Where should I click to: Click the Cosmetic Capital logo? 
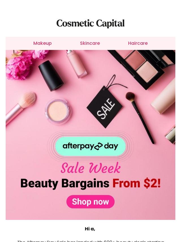tap(90, 23)
